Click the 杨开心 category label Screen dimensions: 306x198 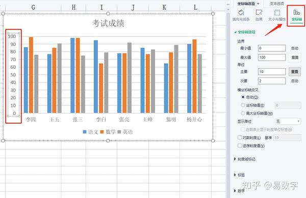(194, 119)
